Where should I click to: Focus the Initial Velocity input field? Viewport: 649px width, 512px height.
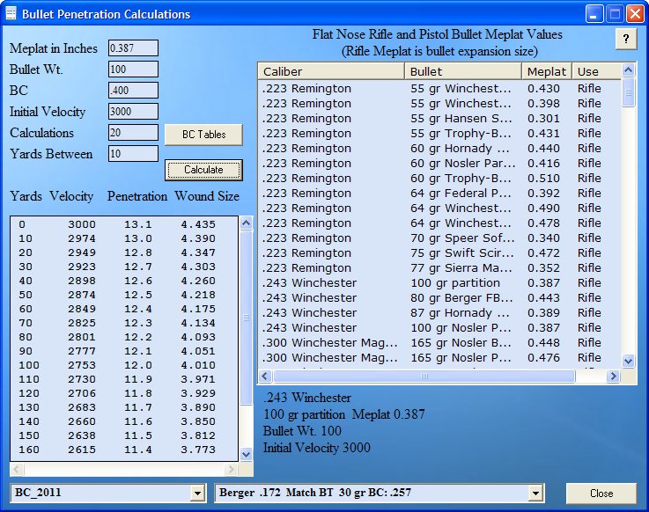(133, 111)
